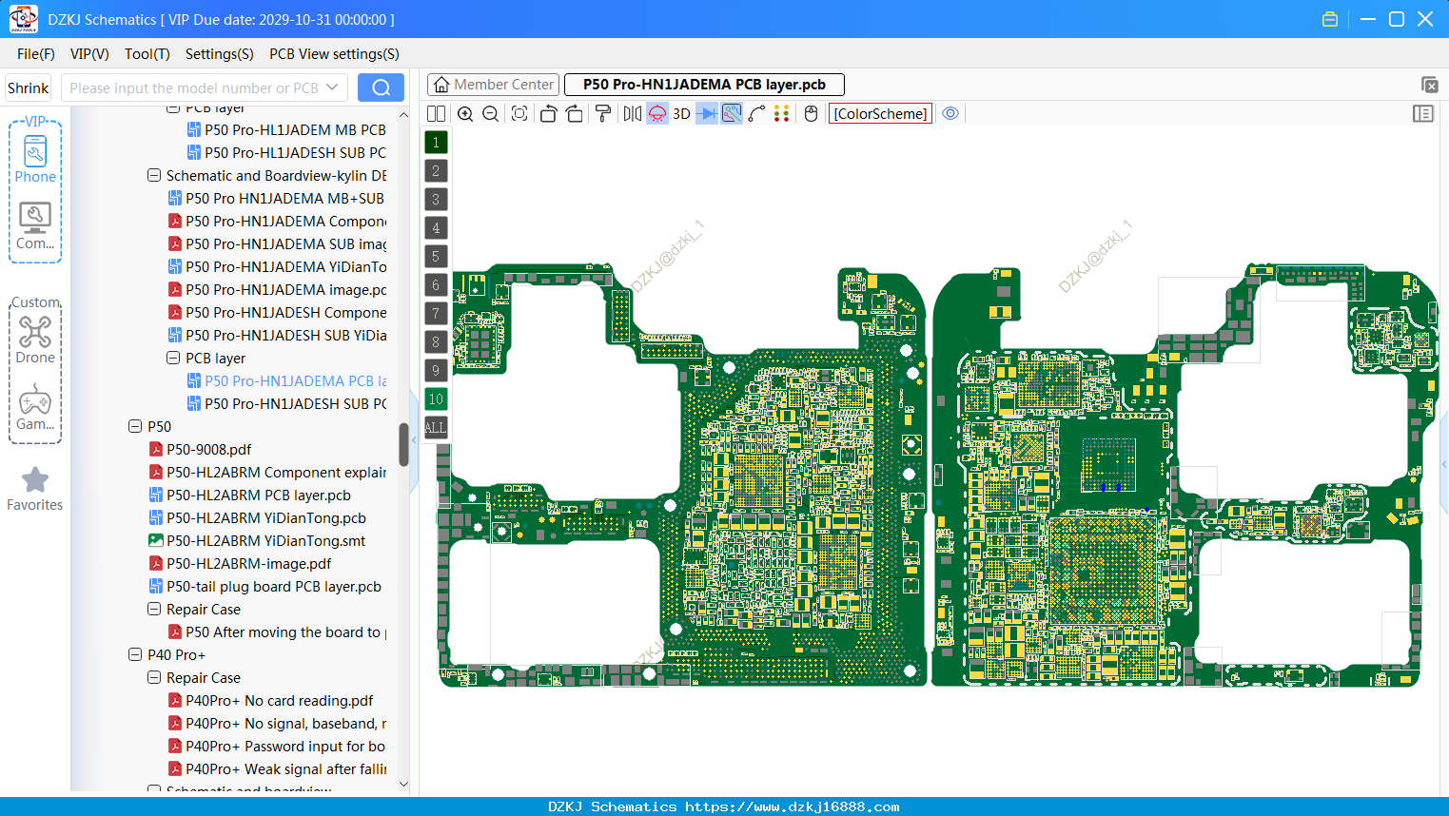Open the File(F) menu
1449x816 pixels.
point(36,54)
